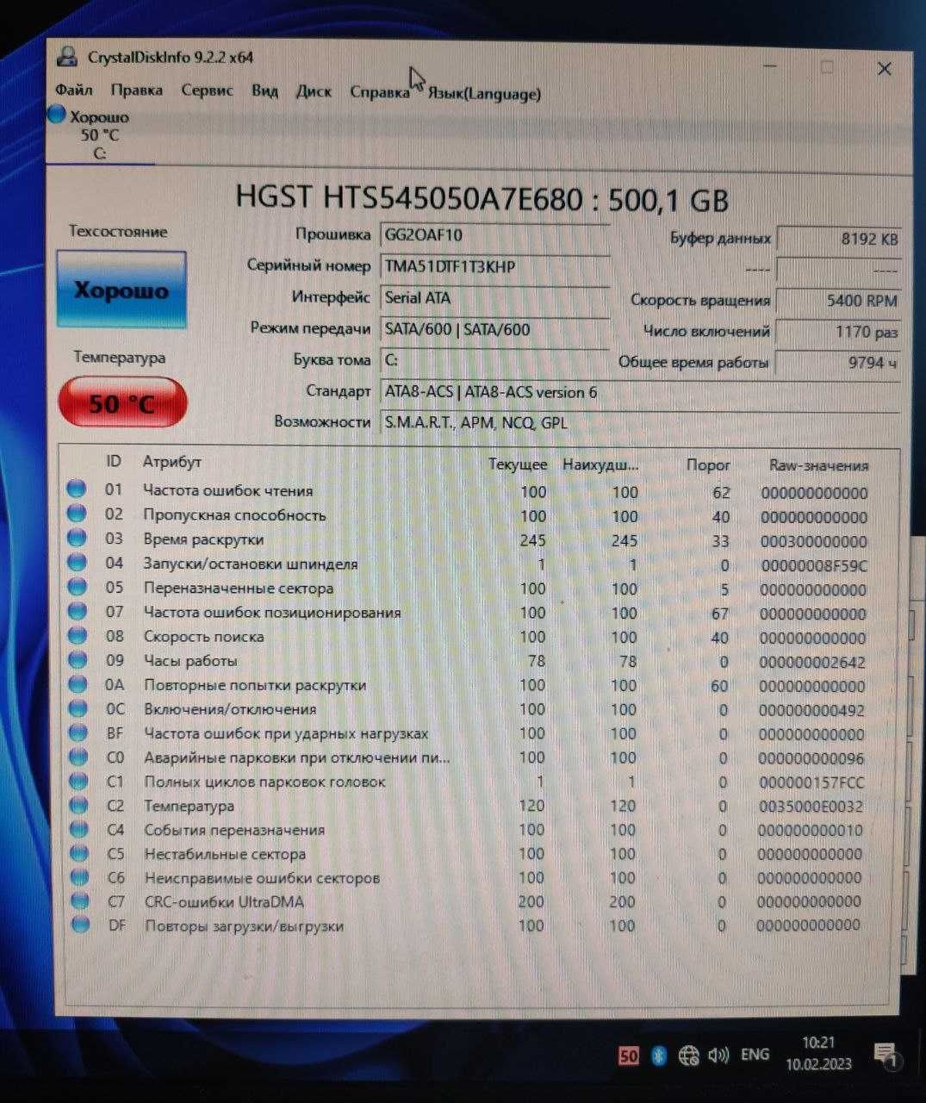The height and width of the screenshot is (1103, 926).
Task: Click the Наихудш... column header
Action: 600,464
